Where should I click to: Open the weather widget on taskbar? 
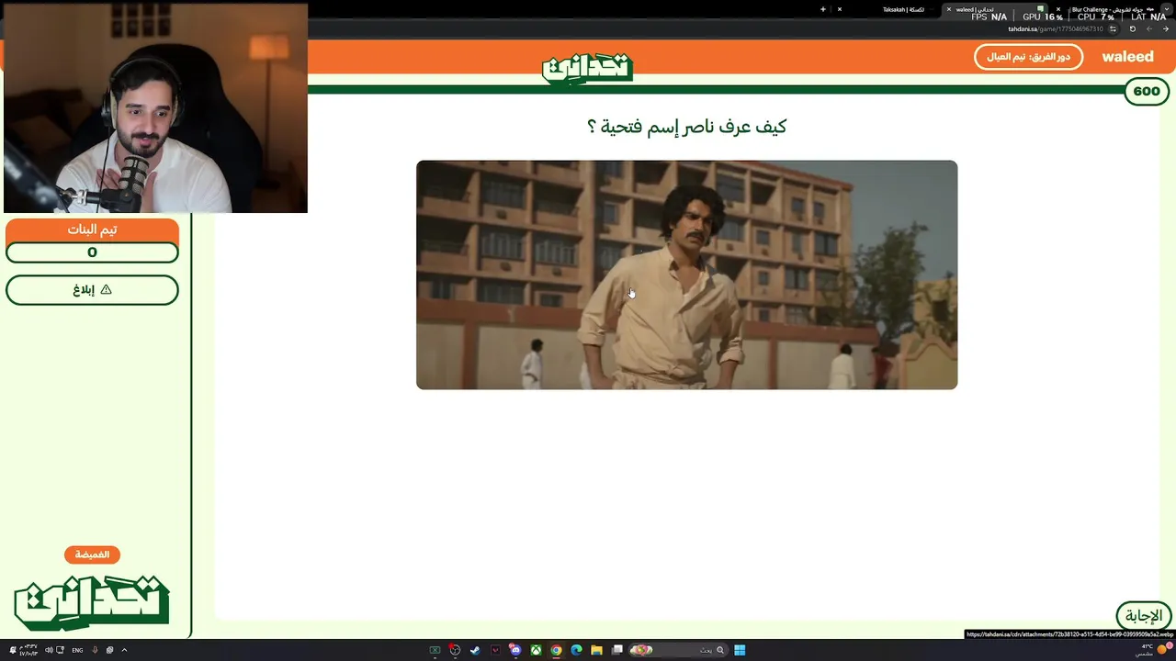(x=1153, y=650)
